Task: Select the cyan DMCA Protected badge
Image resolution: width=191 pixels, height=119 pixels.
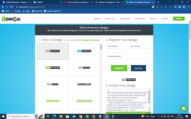Action: pyautogui.click(x=84, y=51)
